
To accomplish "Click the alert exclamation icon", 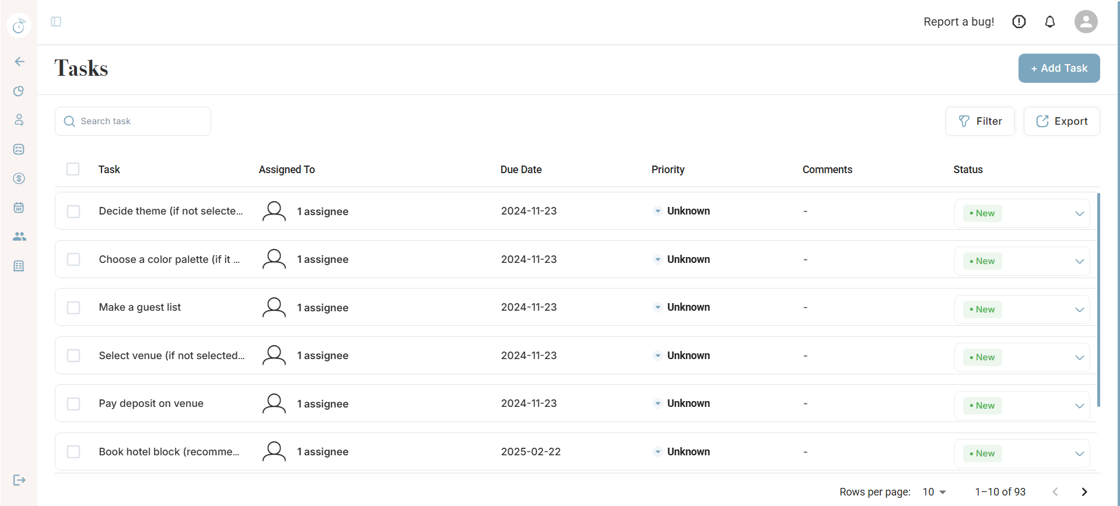I will [1019, 22].
